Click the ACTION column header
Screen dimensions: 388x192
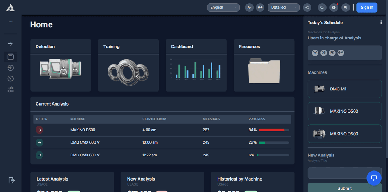point(42,119)
